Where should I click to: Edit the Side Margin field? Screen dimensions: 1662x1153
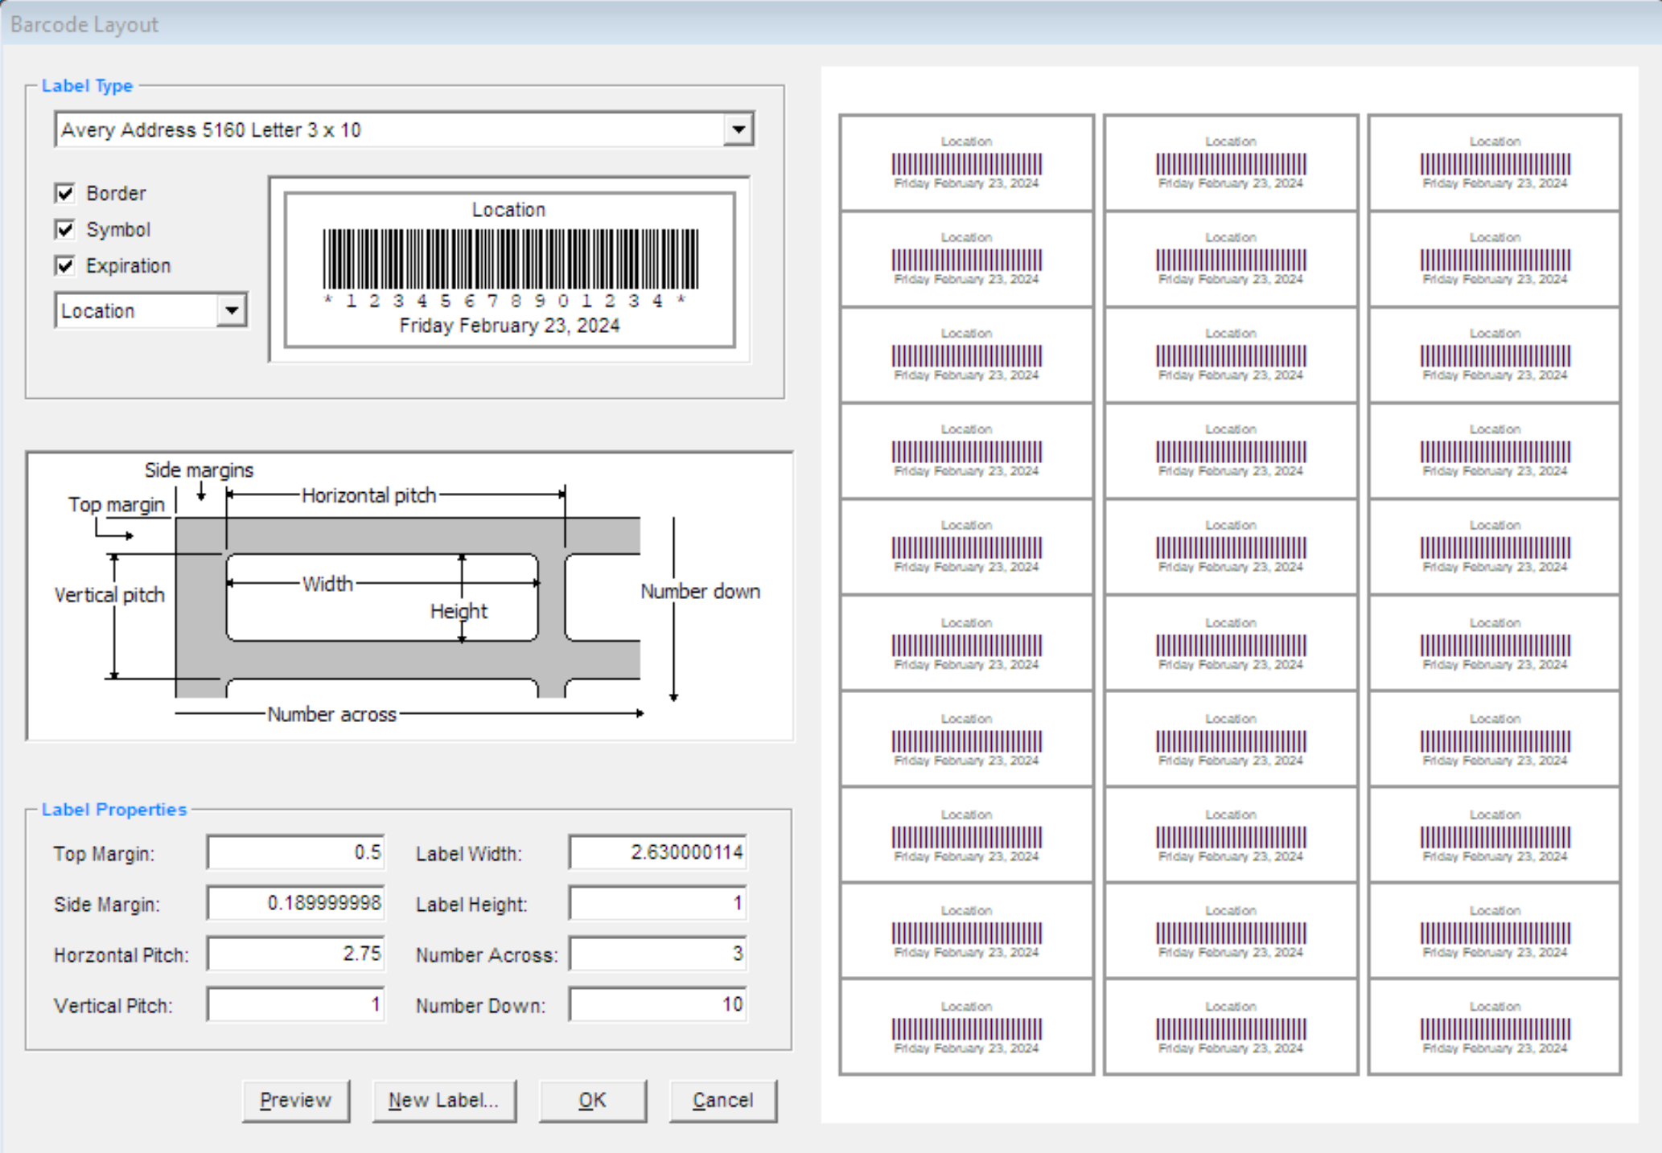click(x=295, y=903)
